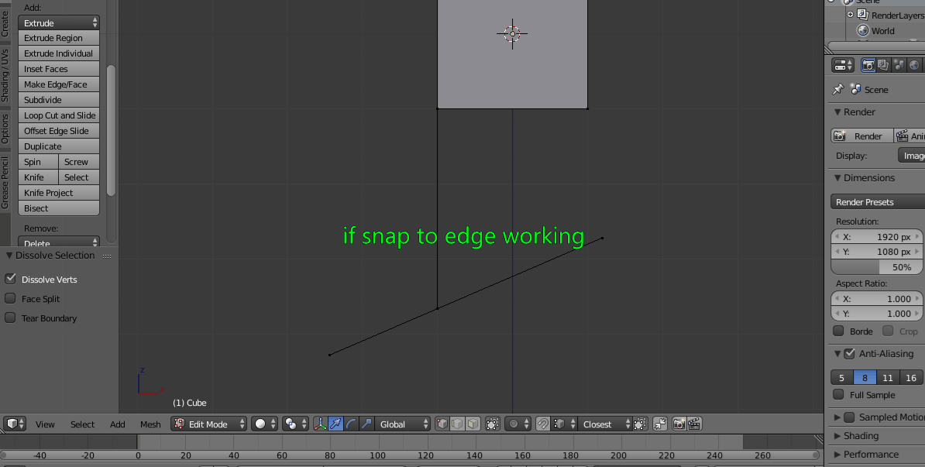
Task: Uncheck the Dissolve Verts checkbox
Action: pyautogui.click(x=10, y=279)
